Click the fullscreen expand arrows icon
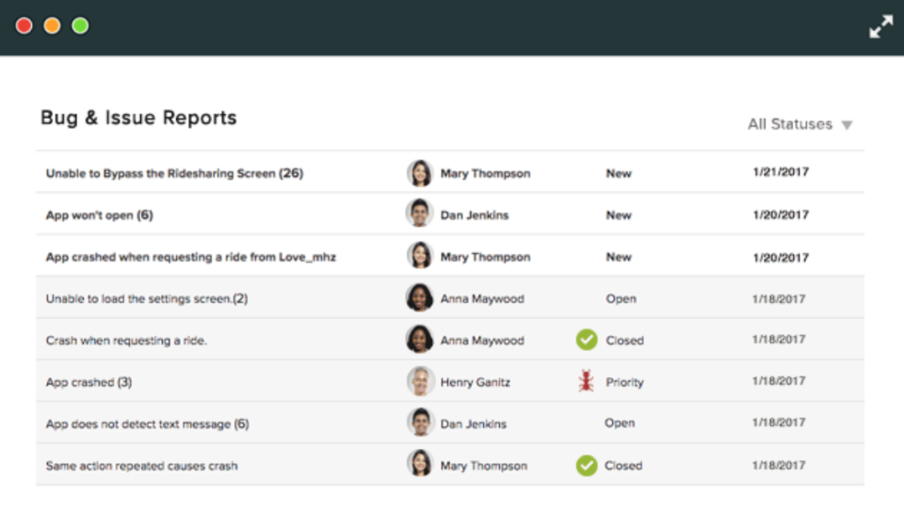 880,27
